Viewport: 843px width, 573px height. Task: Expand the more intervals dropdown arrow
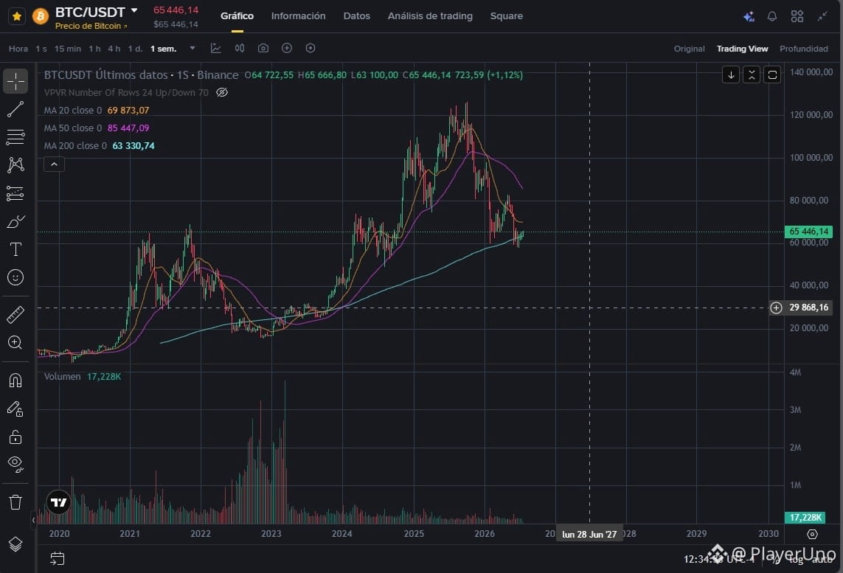coord(192,49)
